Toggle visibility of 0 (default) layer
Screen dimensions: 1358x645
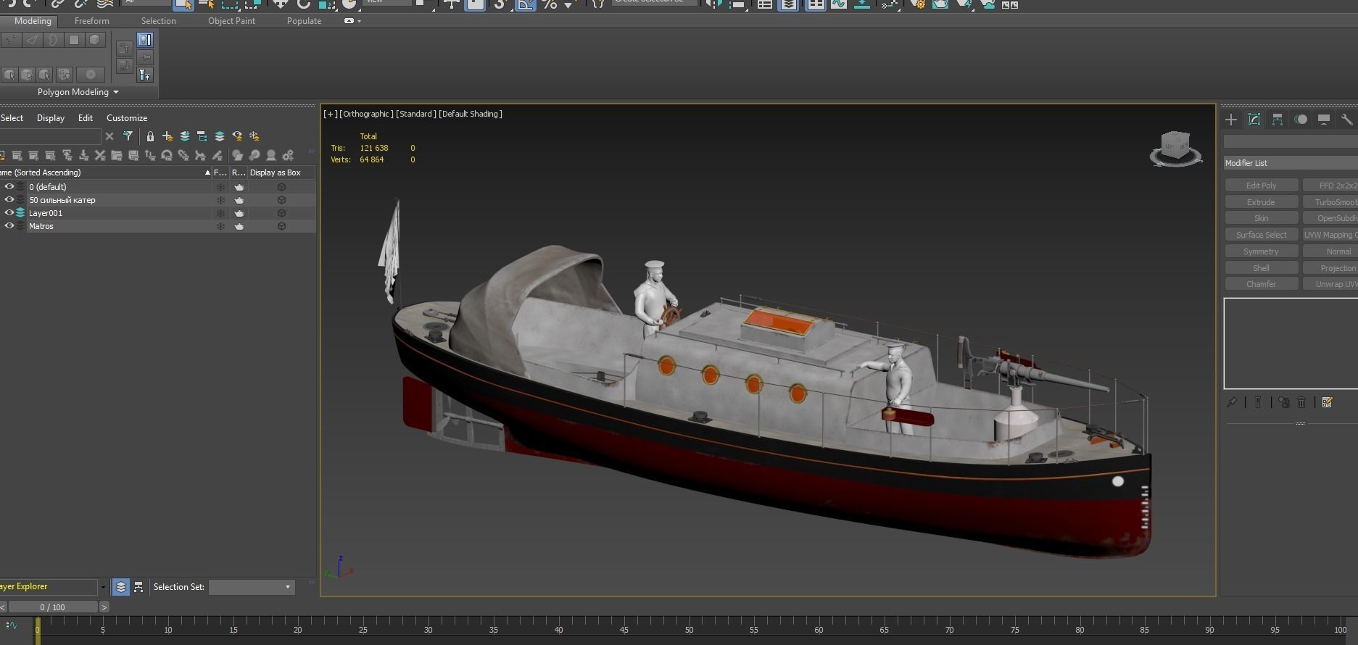9,187
